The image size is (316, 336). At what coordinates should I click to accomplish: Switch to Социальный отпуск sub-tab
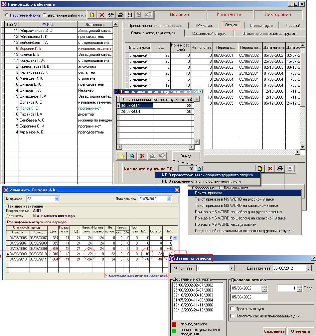point(209,34)
